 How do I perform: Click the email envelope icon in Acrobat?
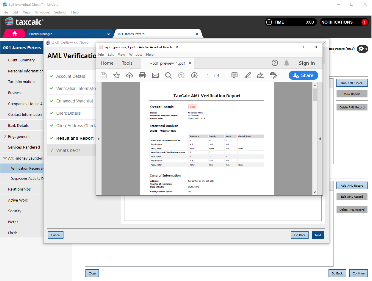coord(155,75)
